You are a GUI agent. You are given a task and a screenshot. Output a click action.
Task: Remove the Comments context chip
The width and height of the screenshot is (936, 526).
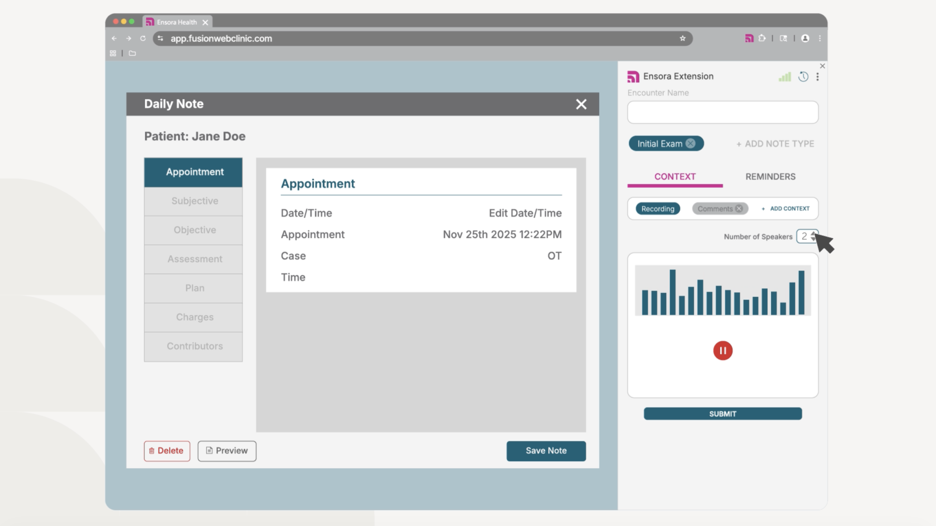click(x=739, y=208)
